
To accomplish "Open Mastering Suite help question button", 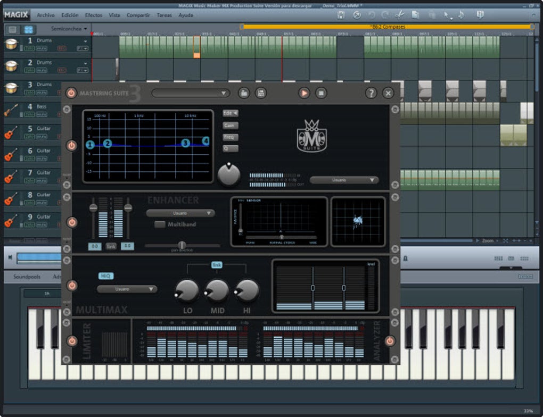I will coord(371,93).
